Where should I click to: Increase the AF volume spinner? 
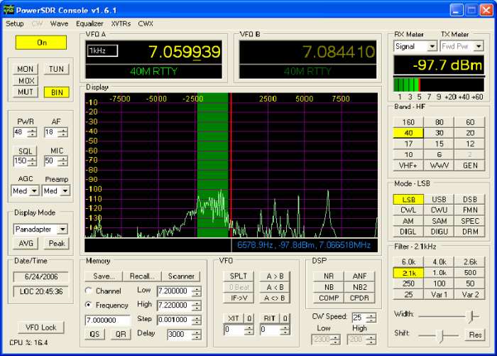coord(63,130)
